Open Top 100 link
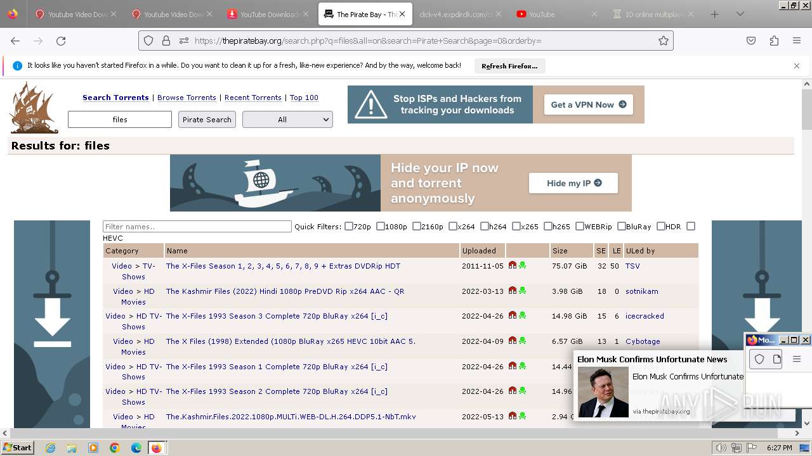Image resolution: width=812 pixels, height=456 pixels. pos(304,98)
